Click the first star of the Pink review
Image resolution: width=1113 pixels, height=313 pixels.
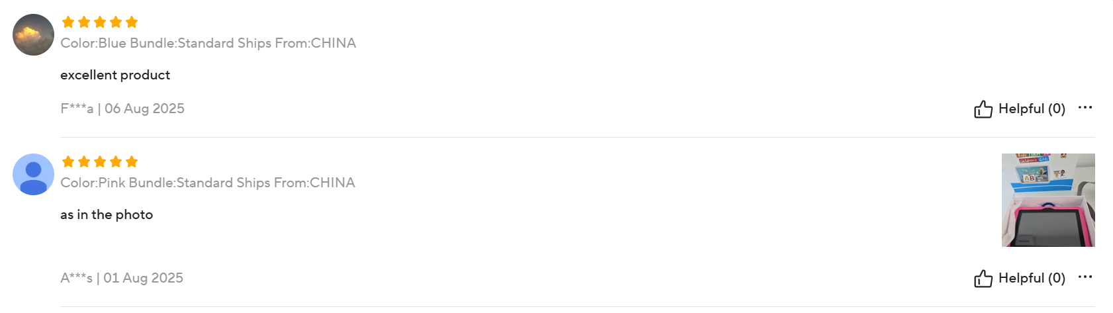click(x=68, y=161)
